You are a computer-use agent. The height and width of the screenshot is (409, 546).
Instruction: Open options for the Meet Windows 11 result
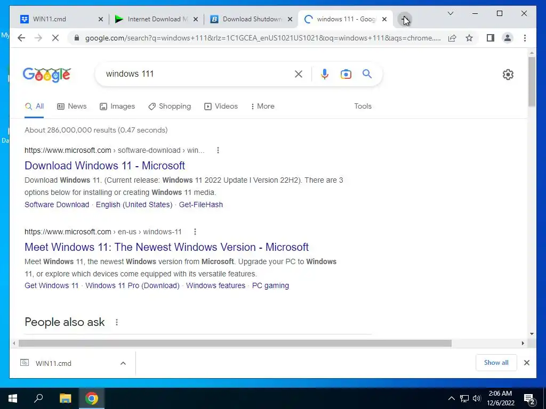pyautogui.click(x=195, y=232)
